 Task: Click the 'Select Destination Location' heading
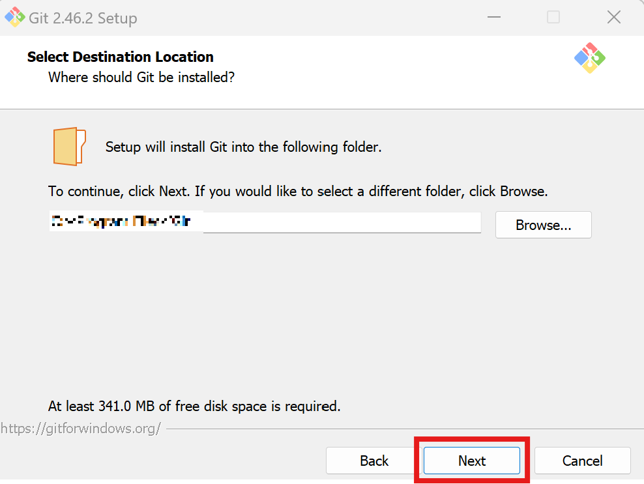click(121, 57)
